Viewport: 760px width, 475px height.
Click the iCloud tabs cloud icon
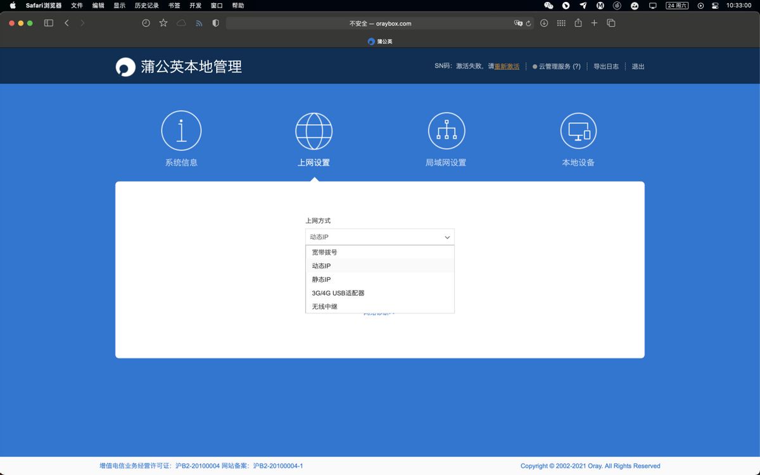coord(181,23)
